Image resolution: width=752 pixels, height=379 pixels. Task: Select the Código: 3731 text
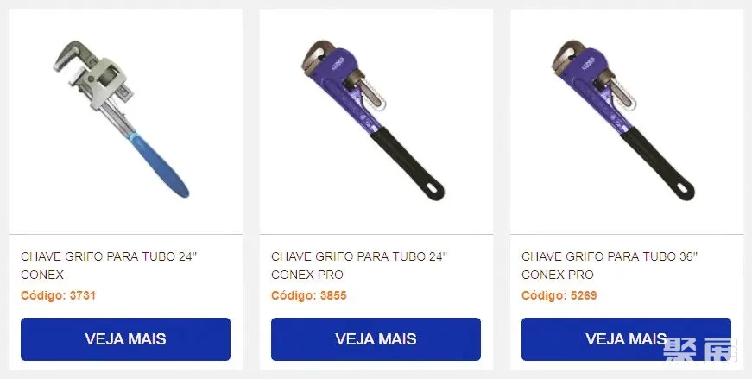58,295
